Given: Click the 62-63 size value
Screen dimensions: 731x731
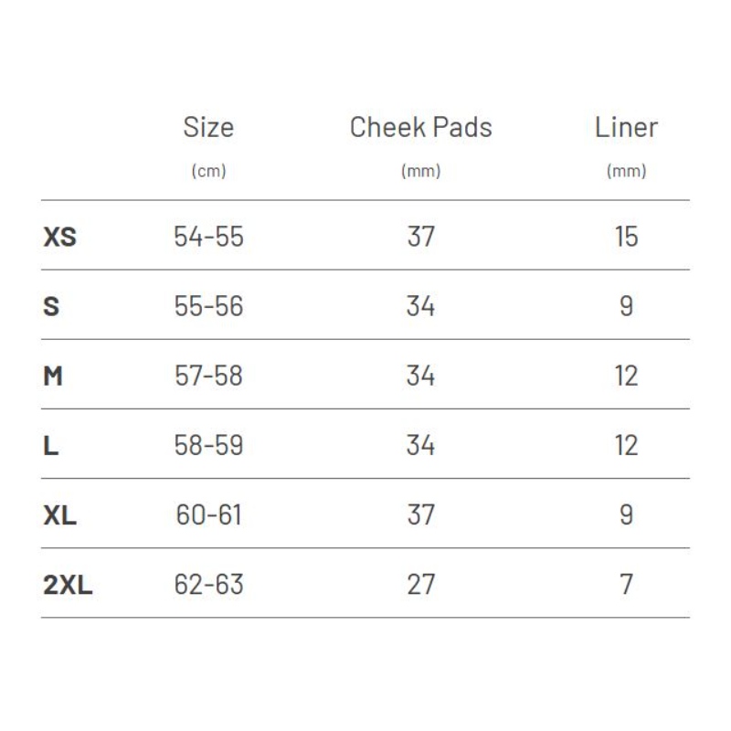Looking at the screenshot, I should click(x=209, y=585).
